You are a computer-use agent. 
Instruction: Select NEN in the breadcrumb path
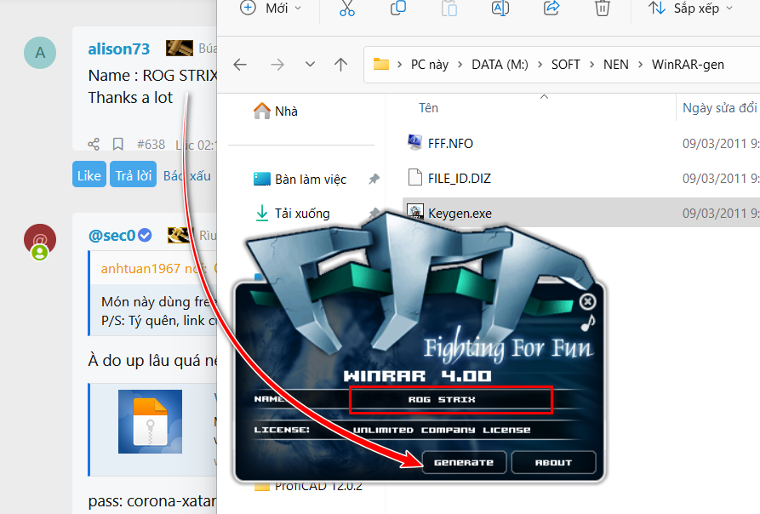(x=615, y=65)
